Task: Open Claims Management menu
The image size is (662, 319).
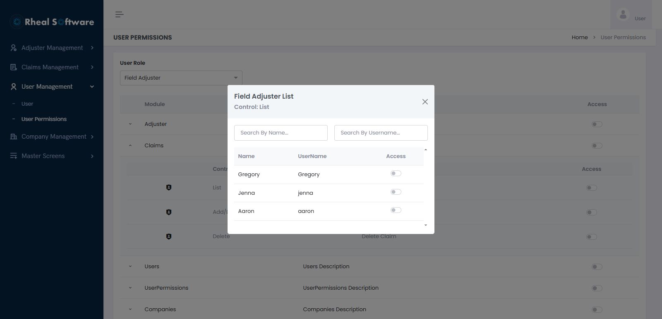Action: click(52, 67)
